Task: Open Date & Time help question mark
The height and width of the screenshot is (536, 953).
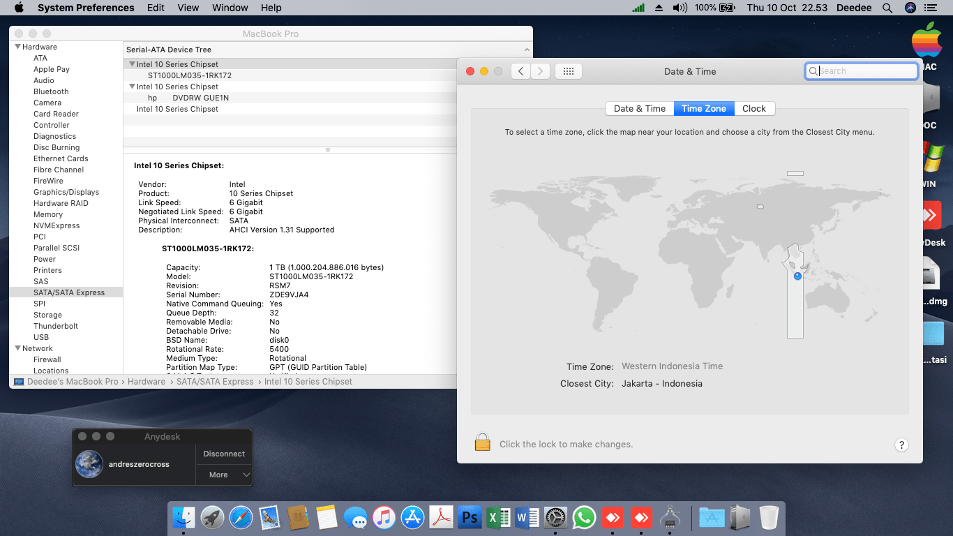Action: (901, 445)
